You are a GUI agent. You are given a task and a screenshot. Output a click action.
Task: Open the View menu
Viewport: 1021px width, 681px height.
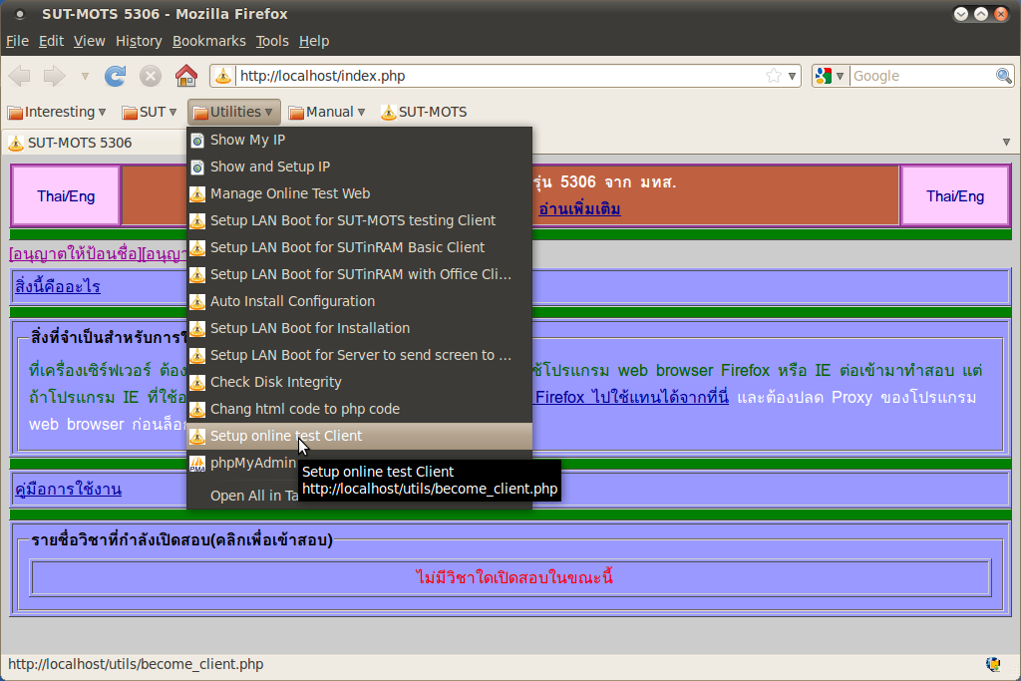[89, 41]
